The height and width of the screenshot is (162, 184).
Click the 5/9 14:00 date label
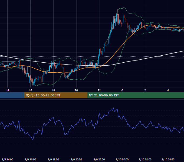pos(8,159)
